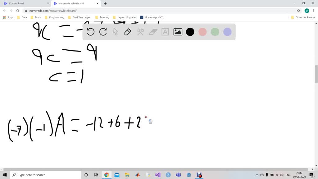Click the browser address bar
Image resolution: width=318 pixels, height=179 pixels.
pos(155,11)
